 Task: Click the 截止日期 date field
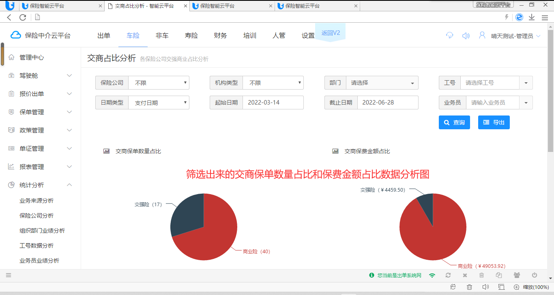click(388, 103)
